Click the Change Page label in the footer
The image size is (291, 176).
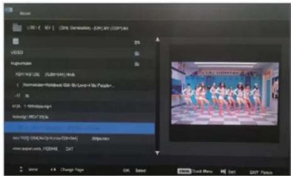pyautogui.click(x=72, y=170)
